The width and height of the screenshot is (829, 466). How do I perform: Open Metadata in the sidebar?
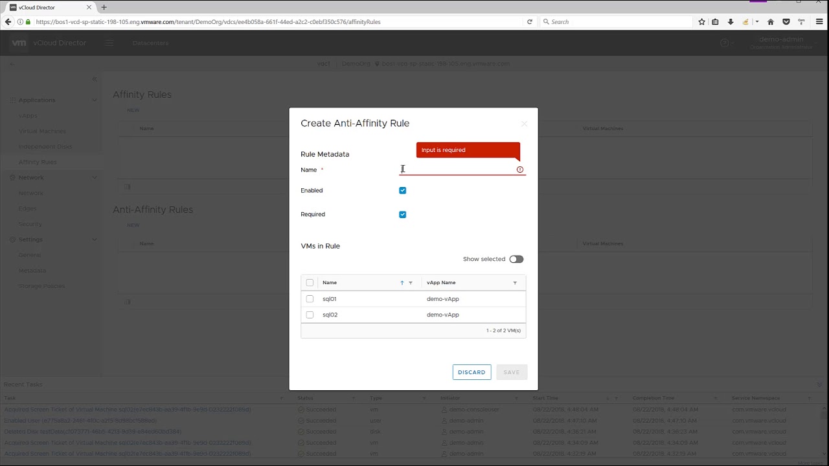32,271
